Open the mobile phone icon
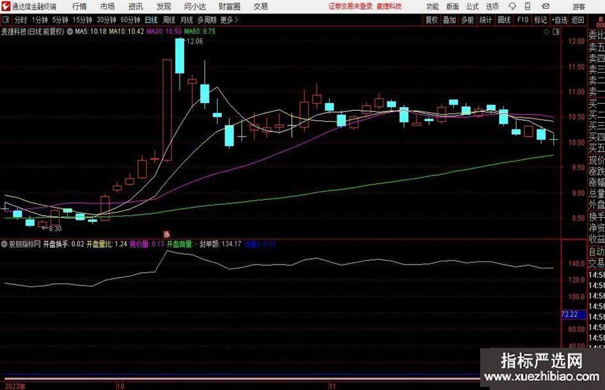 click(528, 6)
